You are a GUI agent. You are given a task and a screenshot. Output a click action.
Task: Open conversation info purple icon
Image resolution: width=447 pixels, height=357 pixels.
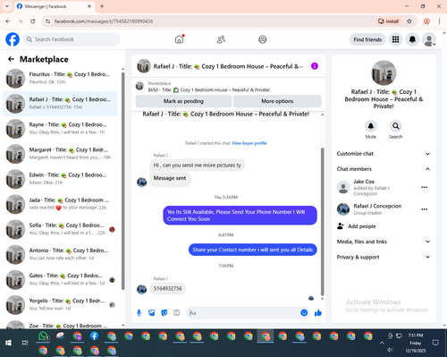(315, 66)
